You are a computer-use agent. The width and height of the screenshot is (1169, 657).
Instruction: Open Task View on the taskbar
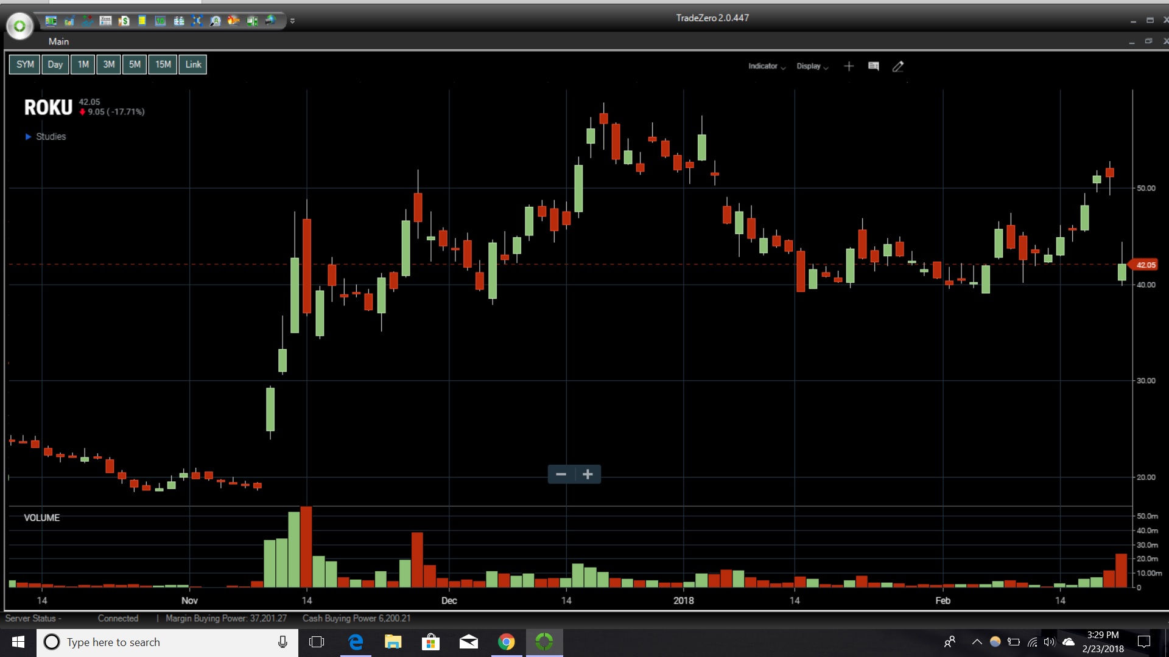click(x=317, y=642)
